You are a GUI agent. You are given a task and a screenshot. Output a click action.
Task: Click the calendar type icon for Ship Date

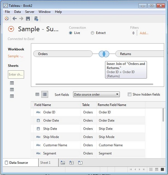38,129
